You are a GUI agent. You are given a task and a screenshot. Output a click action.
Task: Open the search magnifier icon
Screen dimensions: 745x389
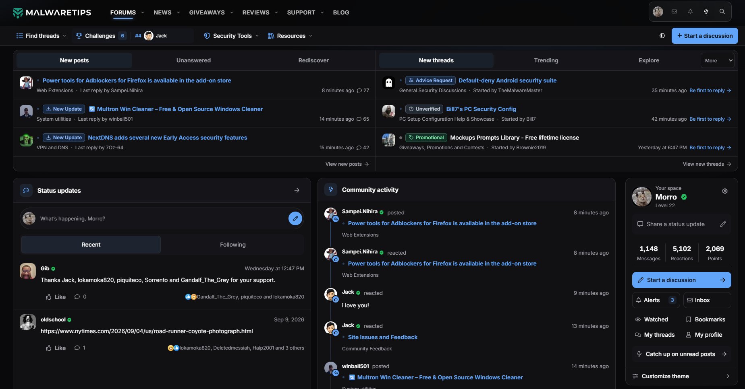tap(722, 12)
